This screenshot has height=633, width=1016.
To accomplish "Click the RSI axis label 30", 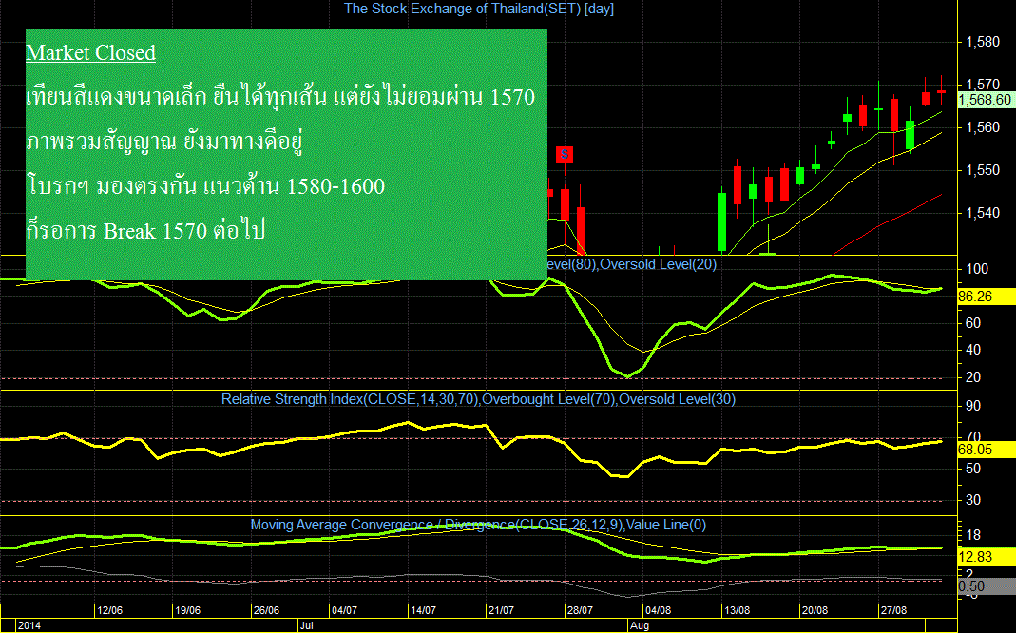I will 973,500.
